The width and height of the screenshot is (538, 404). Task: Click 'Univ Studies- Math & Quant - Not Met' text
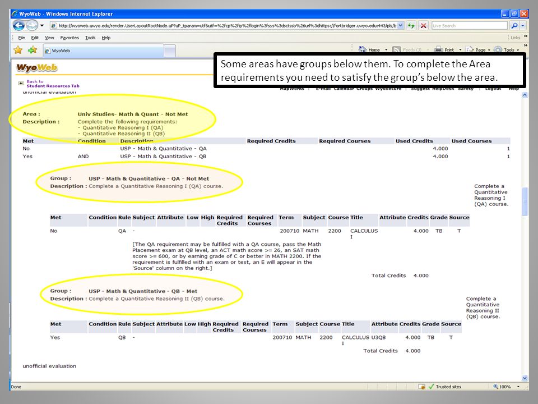[x=133, y=114]
